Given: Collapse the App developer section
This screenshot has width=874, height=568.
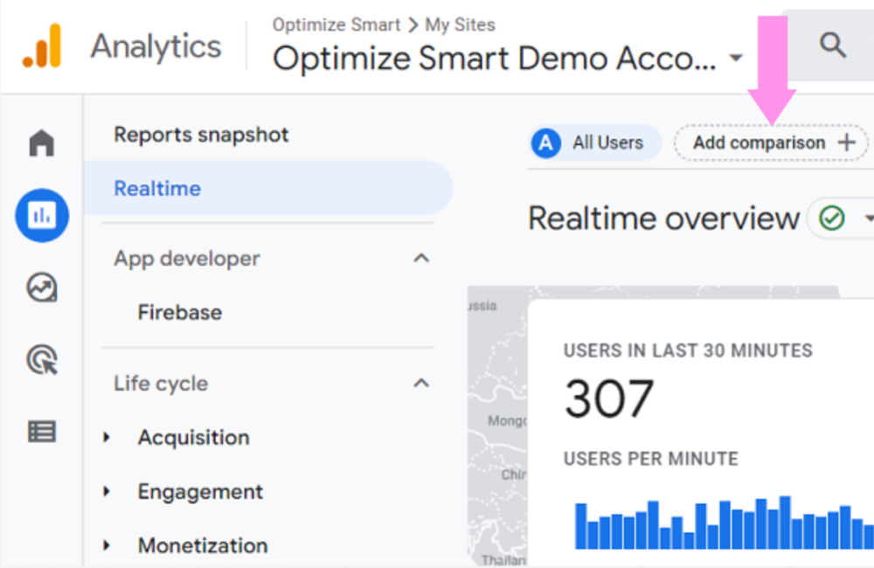Looking at the screenshot, I should pyautogui.click(x=421, y=259).
